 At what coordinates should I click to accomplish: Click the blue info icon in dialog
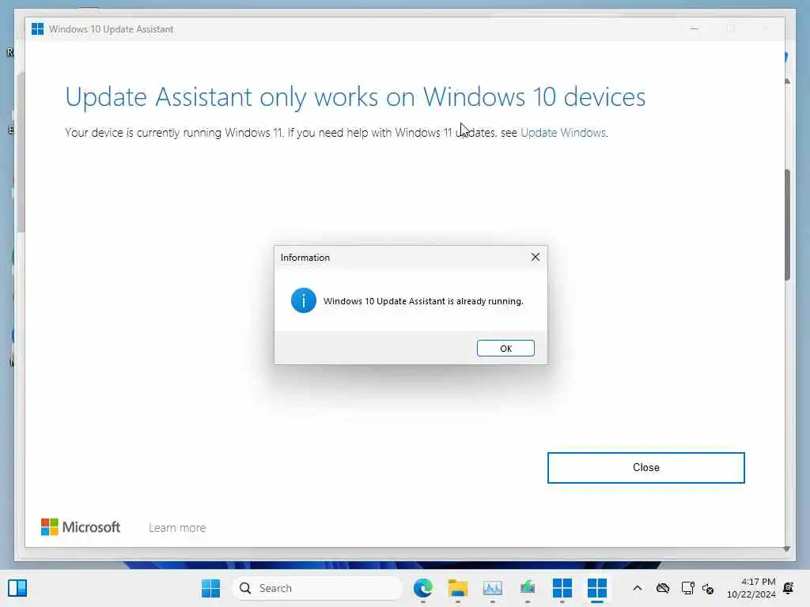303,300
